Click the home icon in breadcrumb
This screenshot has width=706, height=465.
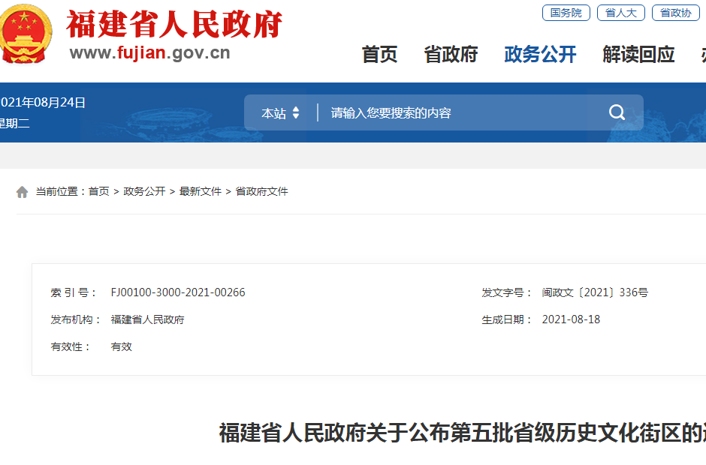[x=23, y=192]
